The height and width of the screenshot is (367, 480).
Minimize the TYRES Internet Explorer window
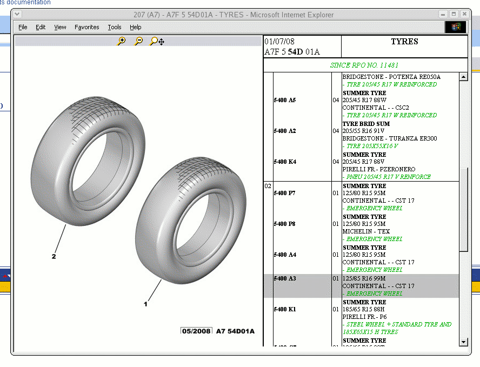[443, 14]
